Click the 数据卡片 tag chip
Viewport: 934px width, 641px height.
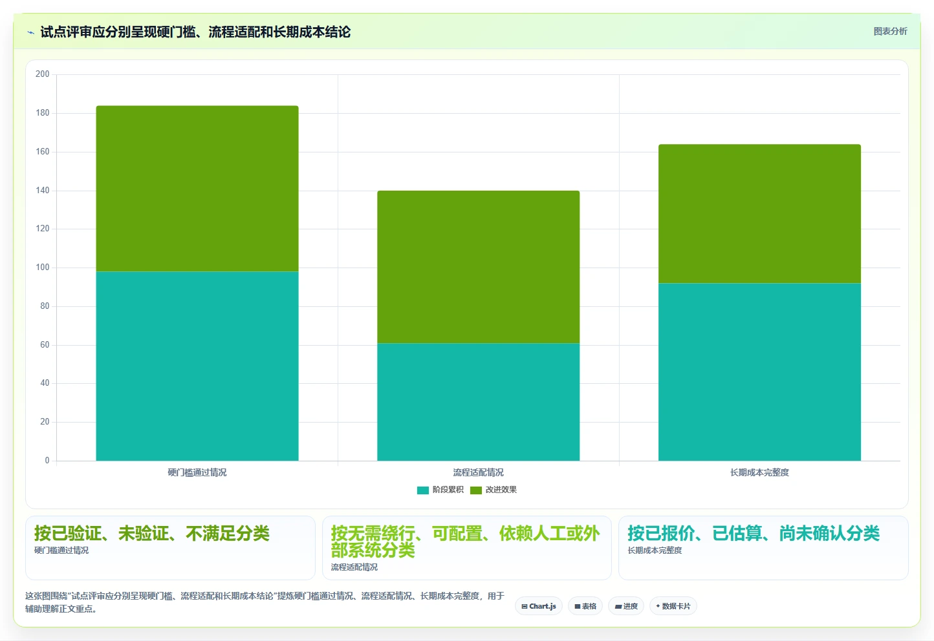[x=673, y=606]
